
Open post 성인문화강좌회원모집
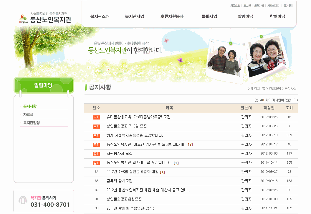(x=124, y=199)
